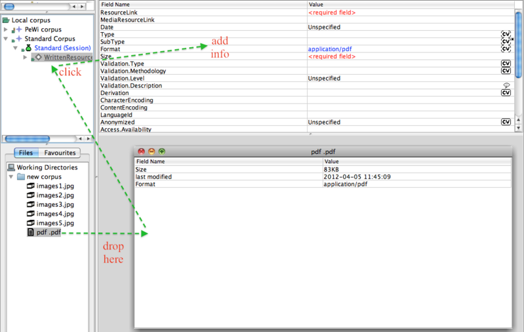This screenshot has width=524, height=332.
Task: Open CV vocabulary for Validation.Type field
Action: (506, 64)
